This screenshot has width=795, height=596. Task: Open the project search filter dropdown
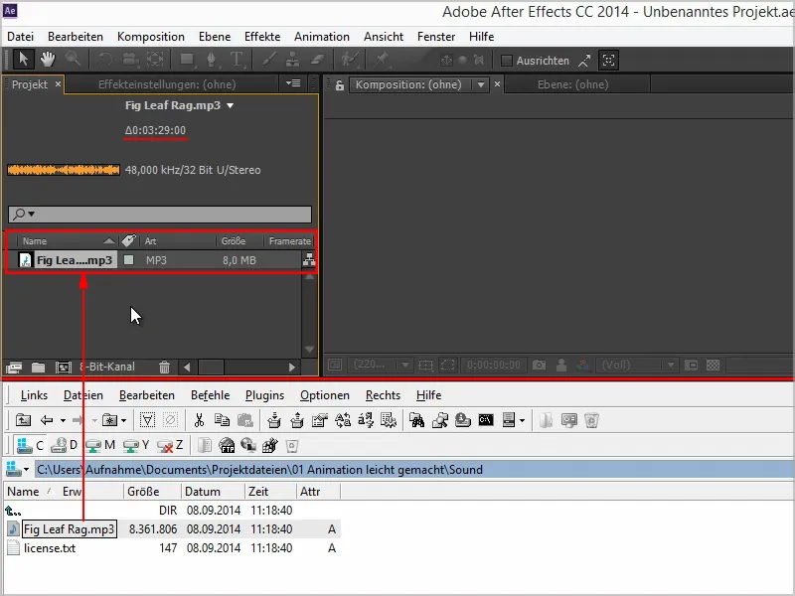(24, 214)
